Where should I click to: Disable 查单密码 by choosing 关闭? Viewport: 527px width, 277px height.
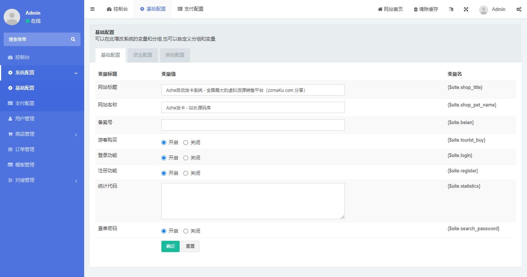click(x=186, y=231)
